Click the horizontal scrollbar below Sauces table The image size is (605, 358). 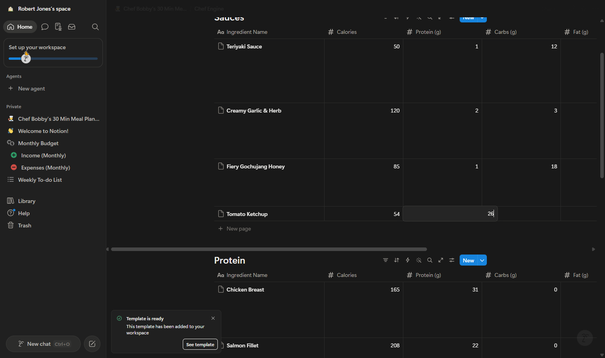(x=269, y=249)
